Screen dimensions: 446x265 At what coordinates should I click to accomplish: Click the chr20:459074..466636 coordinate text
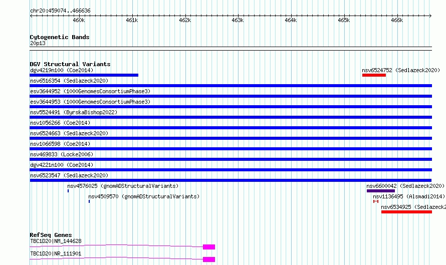(60, 11)
